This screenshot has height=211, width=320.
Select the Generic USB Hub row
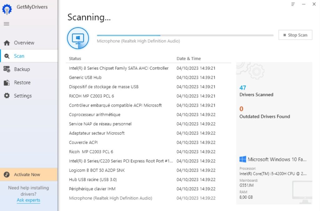pyautogui.click(x=148, y=78)
